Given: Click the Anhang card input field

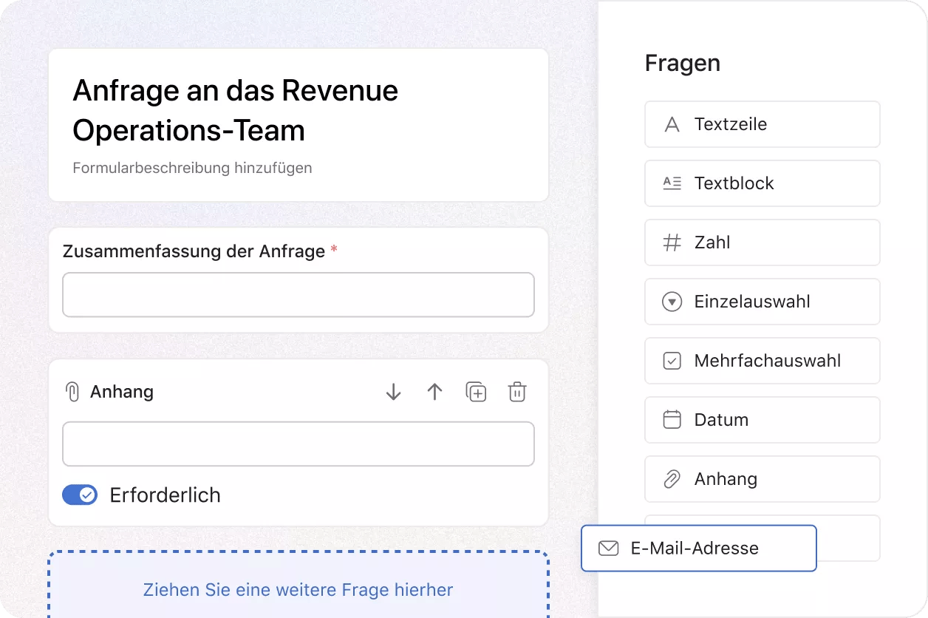Looking at the screenshot, I should point(298,444).
